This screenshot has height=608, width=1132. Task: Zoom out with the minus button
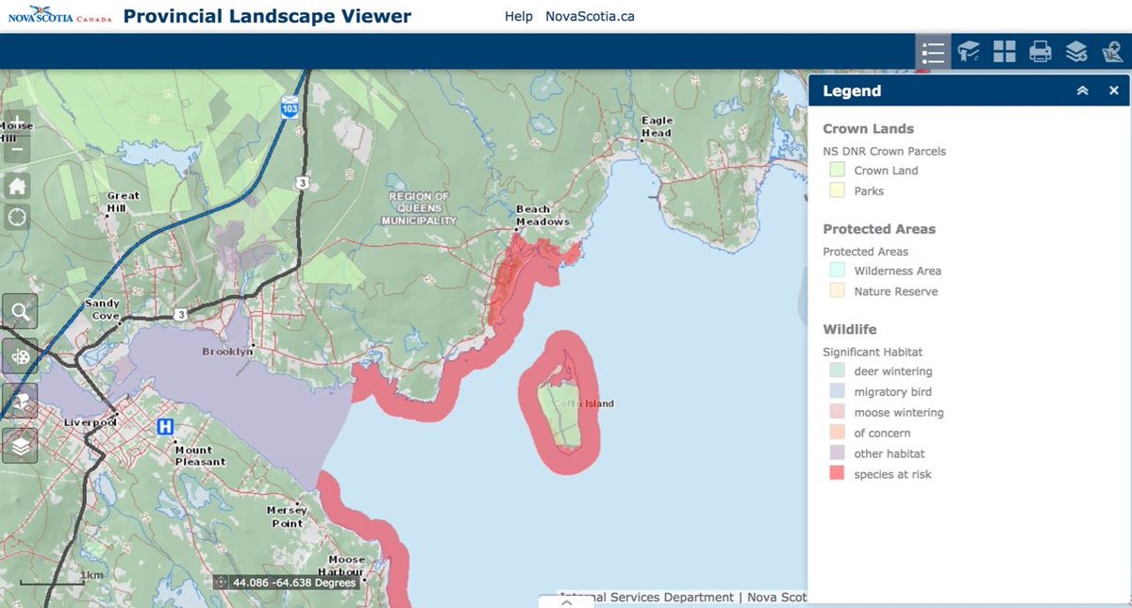[18, 149]
